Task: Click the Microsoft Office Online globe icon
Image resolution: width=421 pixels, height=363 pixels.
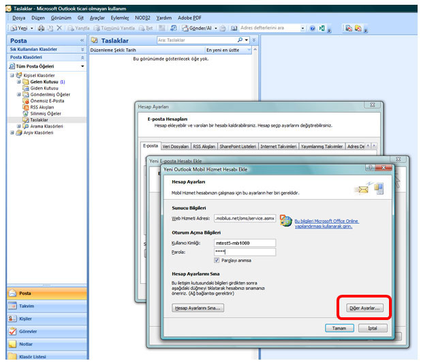Action: click(285, 221)
